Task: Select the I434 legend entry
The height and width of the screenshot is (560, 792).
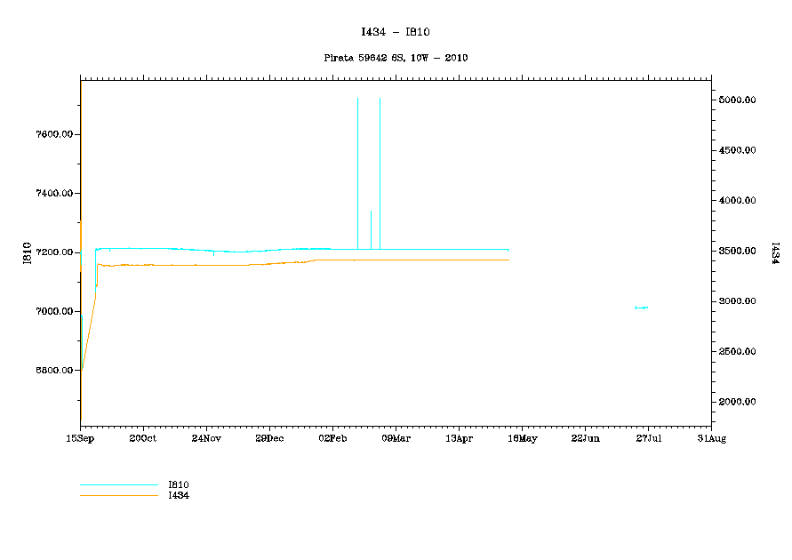Action: (179, 495)
